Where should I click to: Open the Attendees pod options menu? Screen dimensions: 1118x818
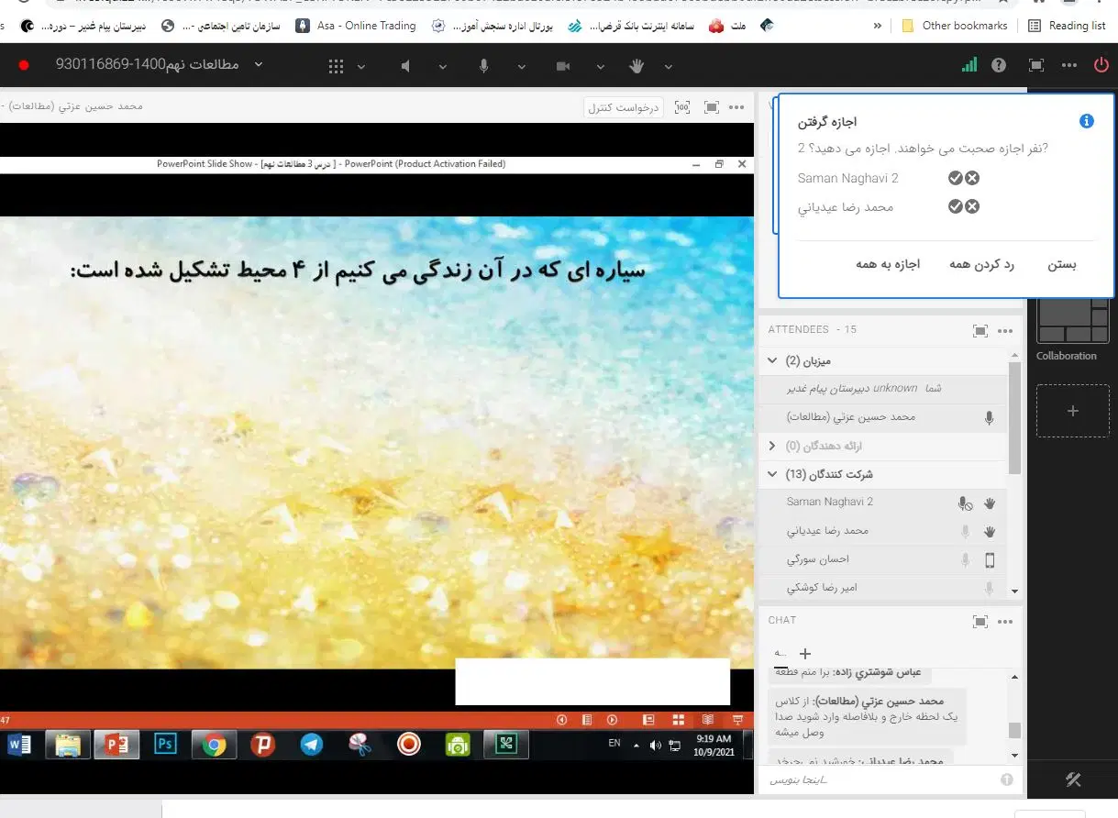coord(1005,331)
